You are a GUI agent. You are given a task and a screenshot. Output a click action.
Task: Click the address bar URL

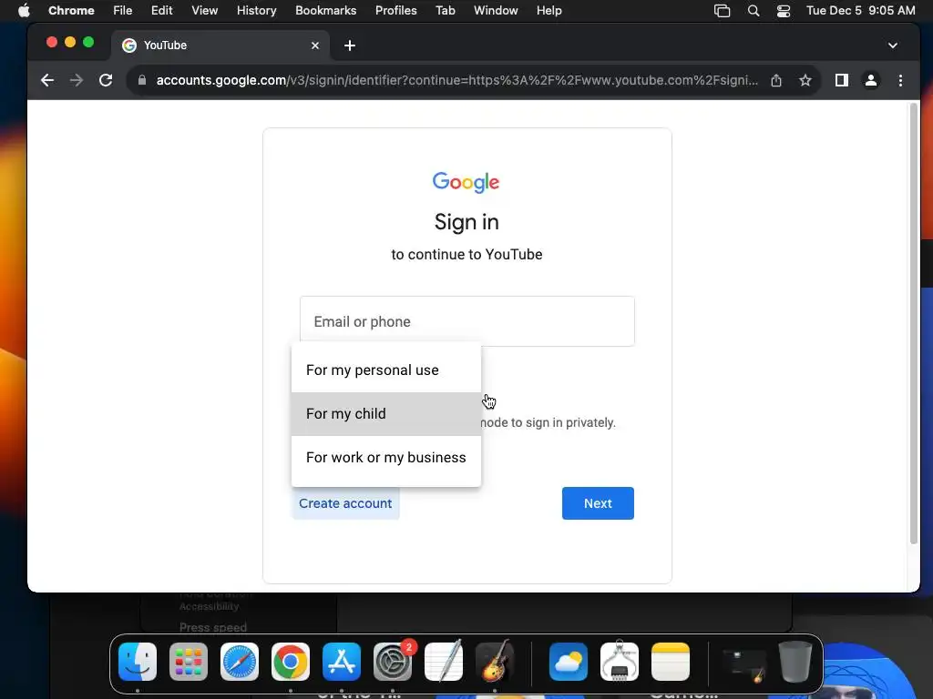456,80
